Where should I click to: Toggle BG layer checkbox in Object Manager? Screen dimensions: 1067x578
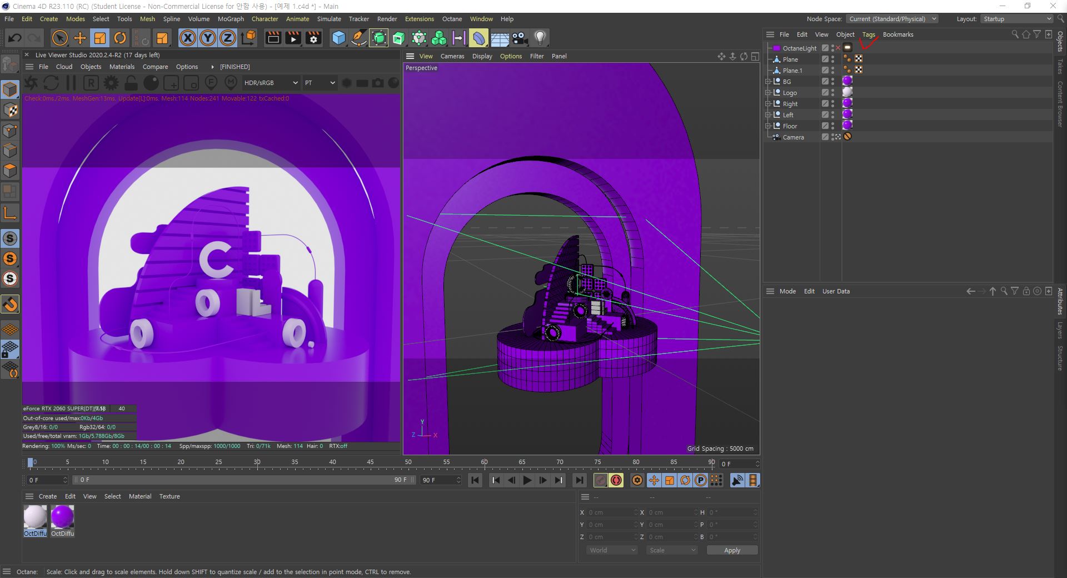pyautogui.click(x=825, y=82)
